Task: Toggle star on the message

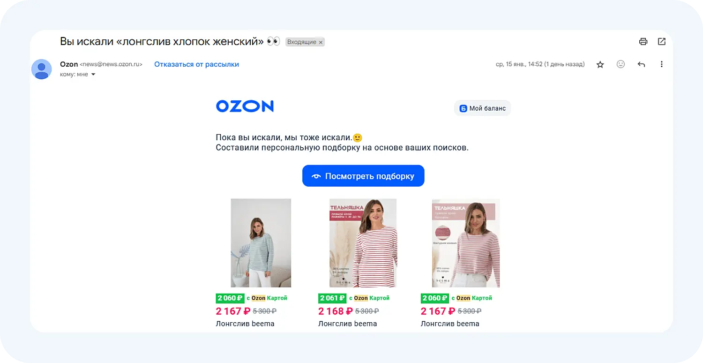Action: (600, 64)
